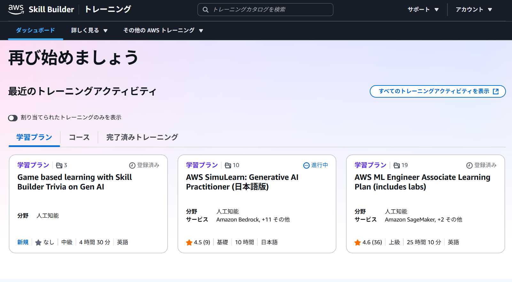Click the gray star icon on Trivia card
This screenshot has height=282, width=512.
(38, 243)
